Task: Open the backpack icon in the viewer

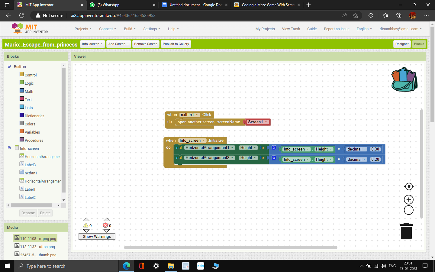Action: point(404,79)
